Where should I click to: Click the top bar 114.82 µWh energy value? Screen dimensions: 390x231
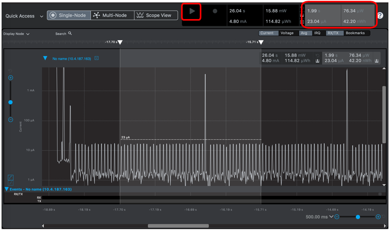(278, 21)
